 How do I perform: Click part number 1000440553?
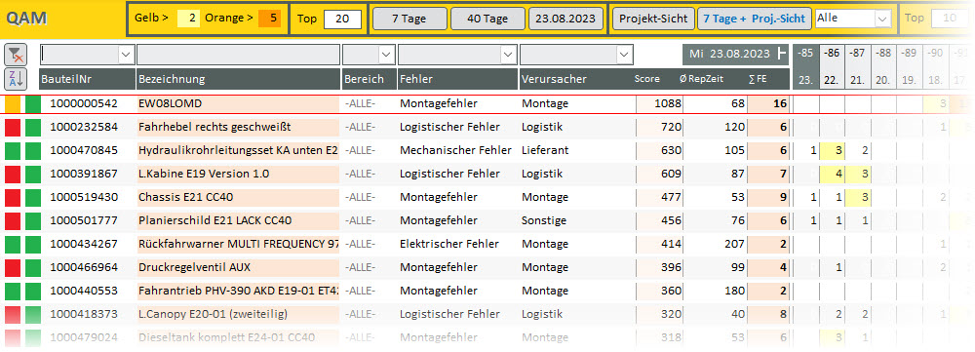coord(84,291)
